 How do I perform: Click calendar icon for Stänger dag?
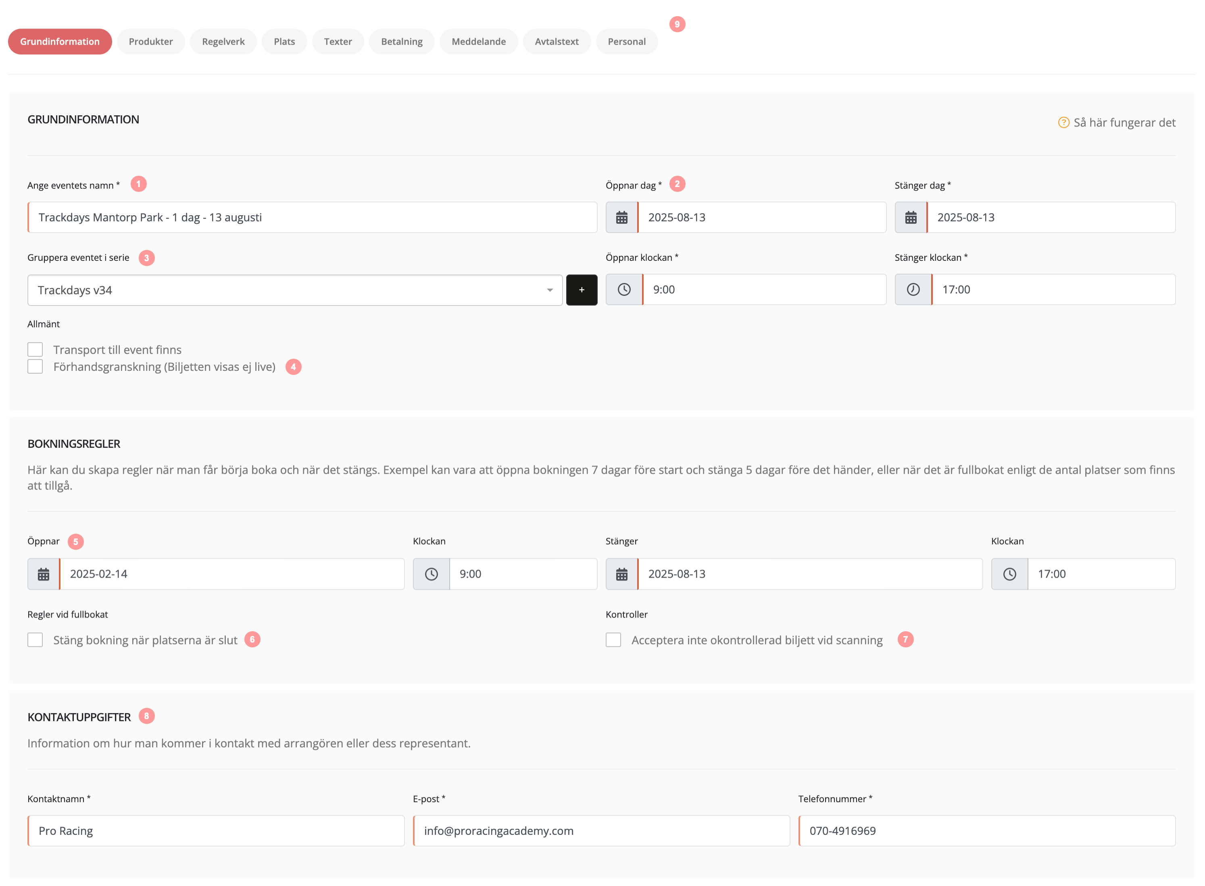click(x=911, y=217)
